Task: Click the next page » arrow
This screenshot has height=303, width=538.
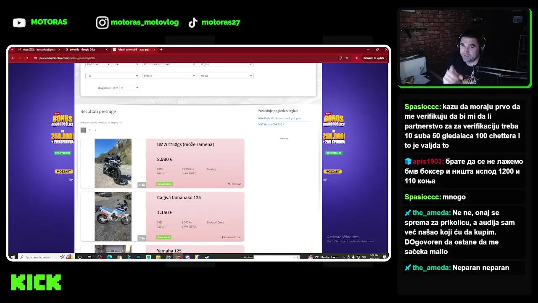Action: 95,130
